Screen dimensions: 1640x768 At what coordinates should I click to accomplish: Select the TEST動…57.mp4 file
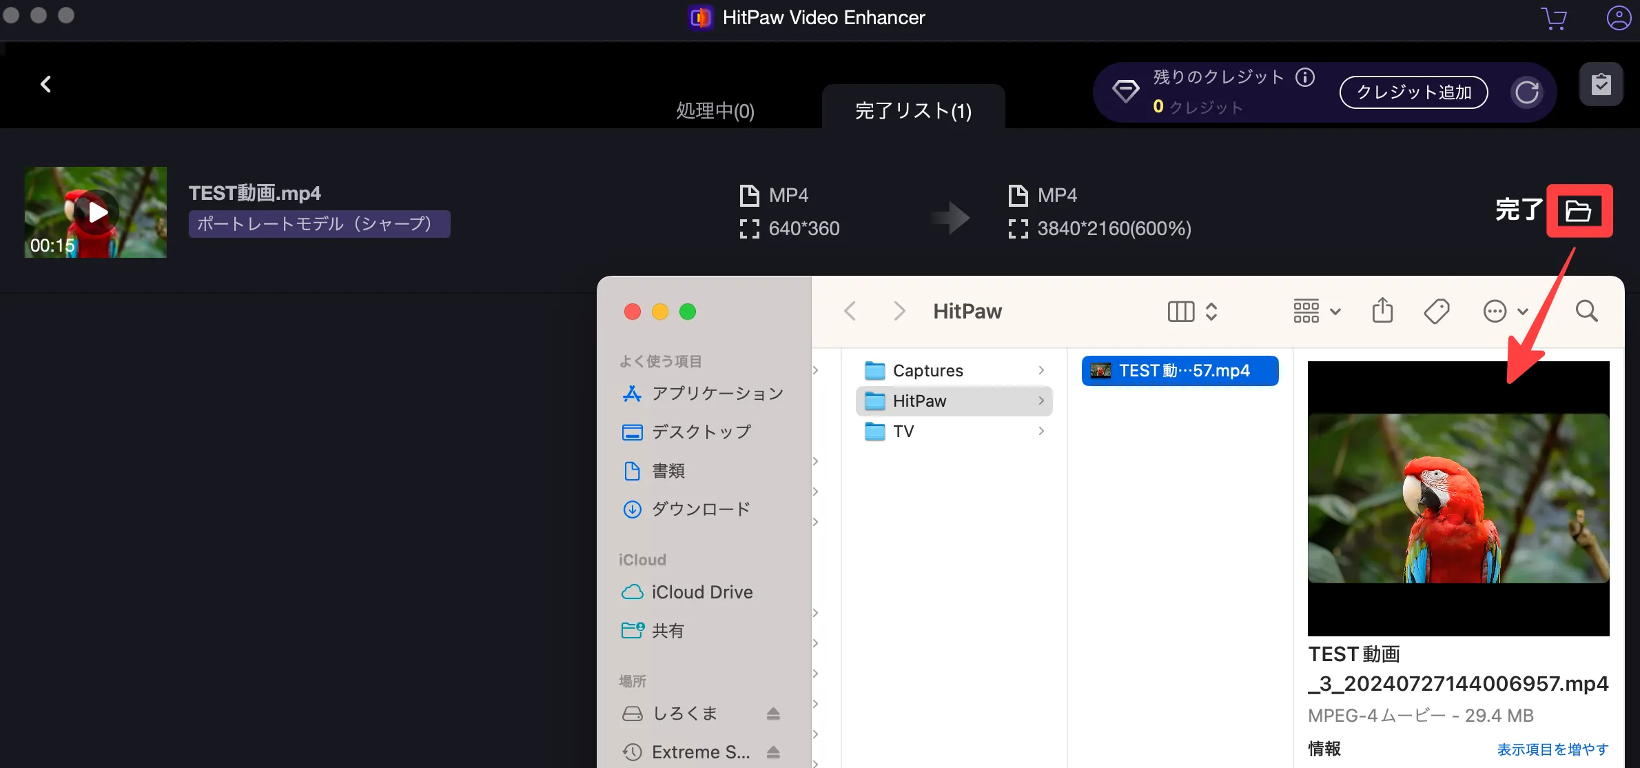pos(1180,371)
